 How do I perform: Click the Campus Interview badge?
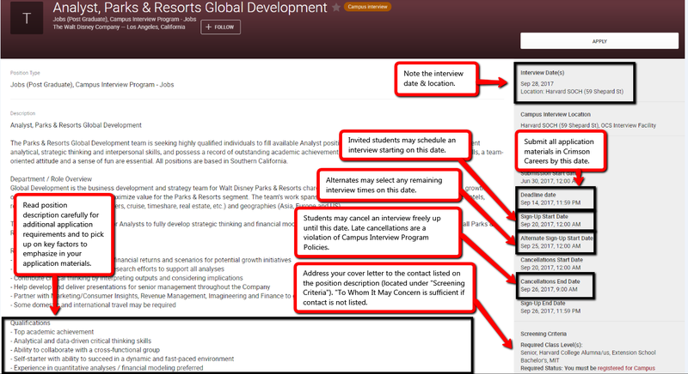[x=368, y=7]
